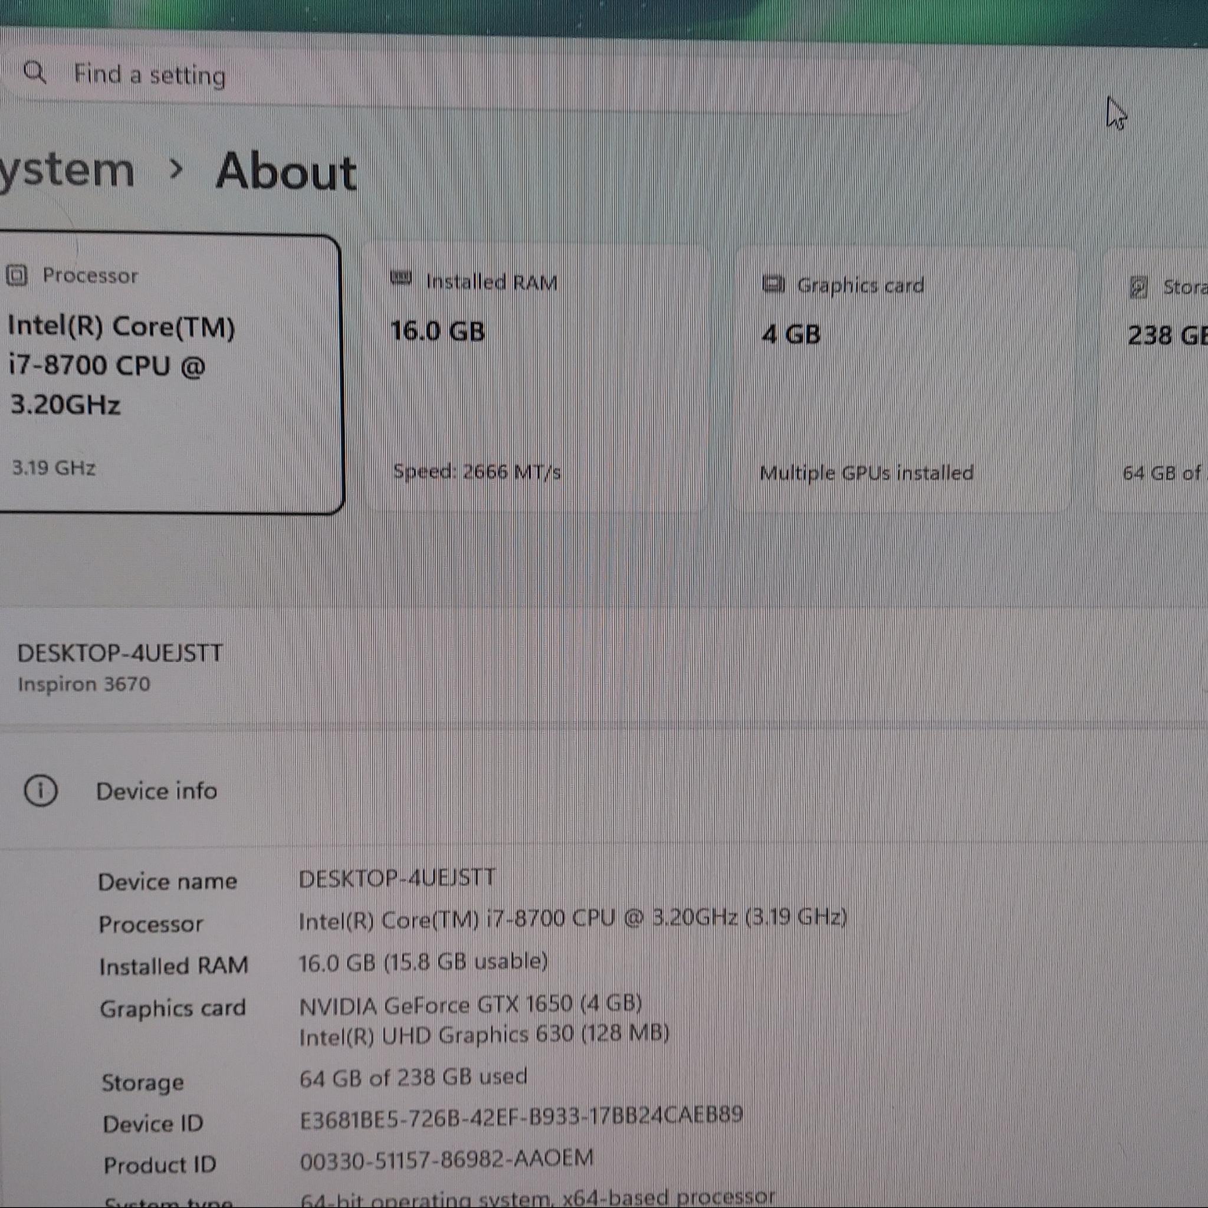
Task: Click the Multiple GPUs installed text
Action: tap(866, 472)
